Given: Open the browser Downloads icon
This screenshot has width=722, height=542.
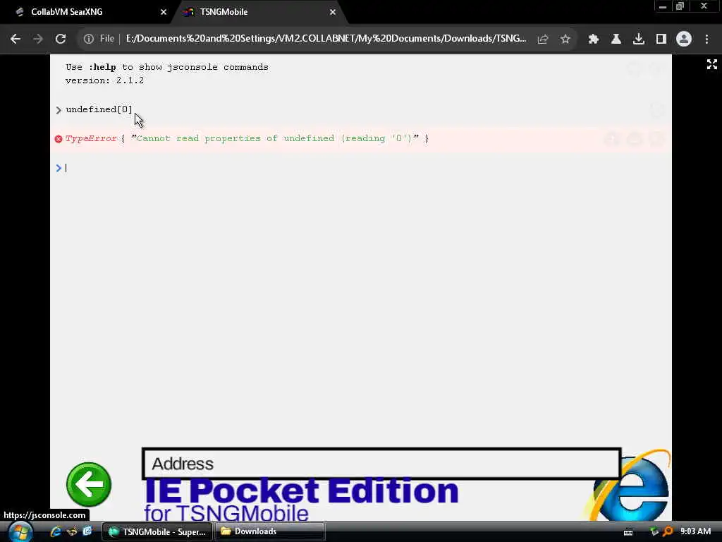Looking at the screenshot, I should 639,40.
